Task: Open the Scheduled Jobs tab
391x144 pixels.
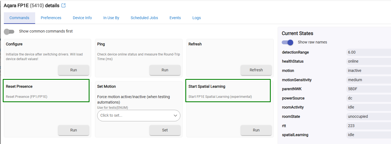Action: click(x=144, y=18)
